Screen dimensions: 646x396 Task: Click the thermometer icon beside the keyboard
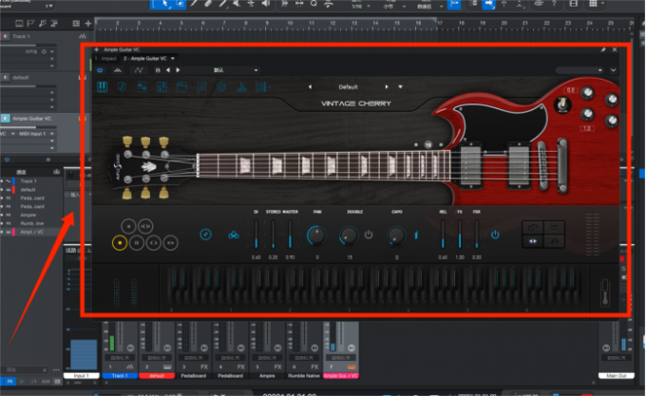click(x=603, y=295)
